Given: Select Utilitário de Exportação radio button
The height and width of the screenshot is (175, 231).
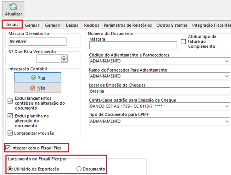Looking at the screenshot, I should tap(10, 169).
